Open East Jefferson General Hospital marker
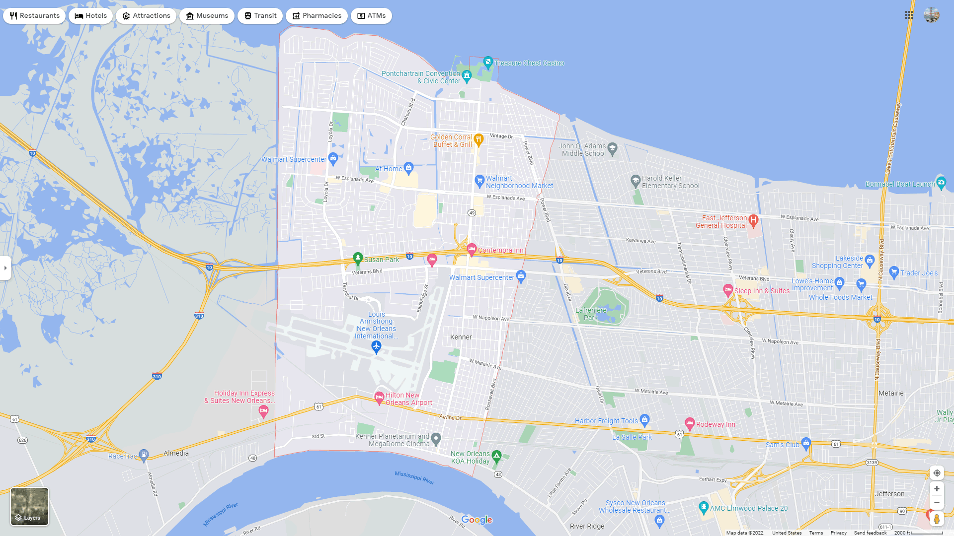 (753, 220)
